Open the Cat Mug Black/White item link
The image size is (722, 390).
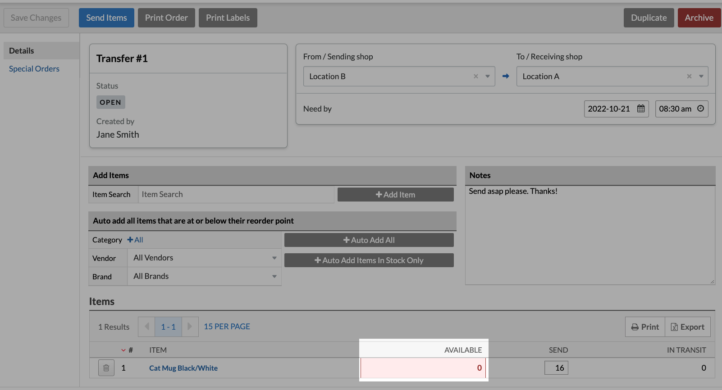point(183,368)
